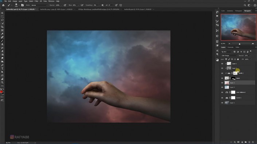This screenshot has height=144, width=257.
Task: Click the Navigator zoom slider handle
Action: 240,44
